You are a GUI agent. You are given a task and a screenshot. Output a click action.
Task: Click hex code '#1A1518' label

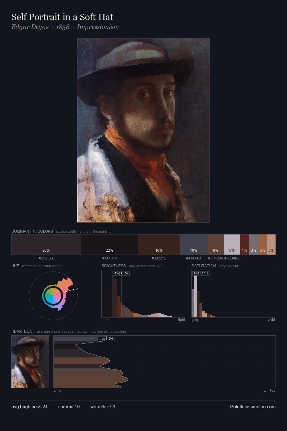pos(110,258)
